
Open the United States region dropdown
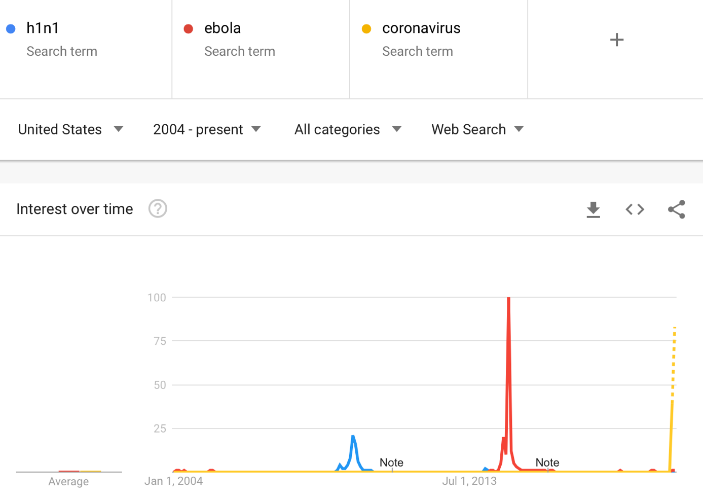[70, 129]
